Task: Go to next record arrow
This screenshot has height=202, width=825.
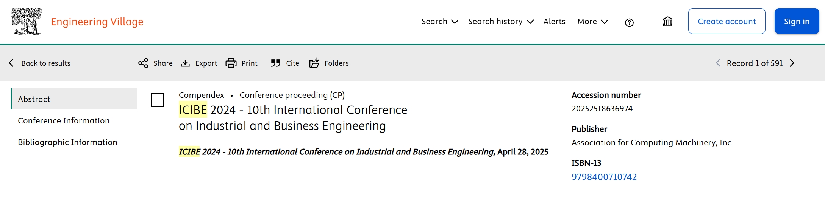Action: pos(792,63)
